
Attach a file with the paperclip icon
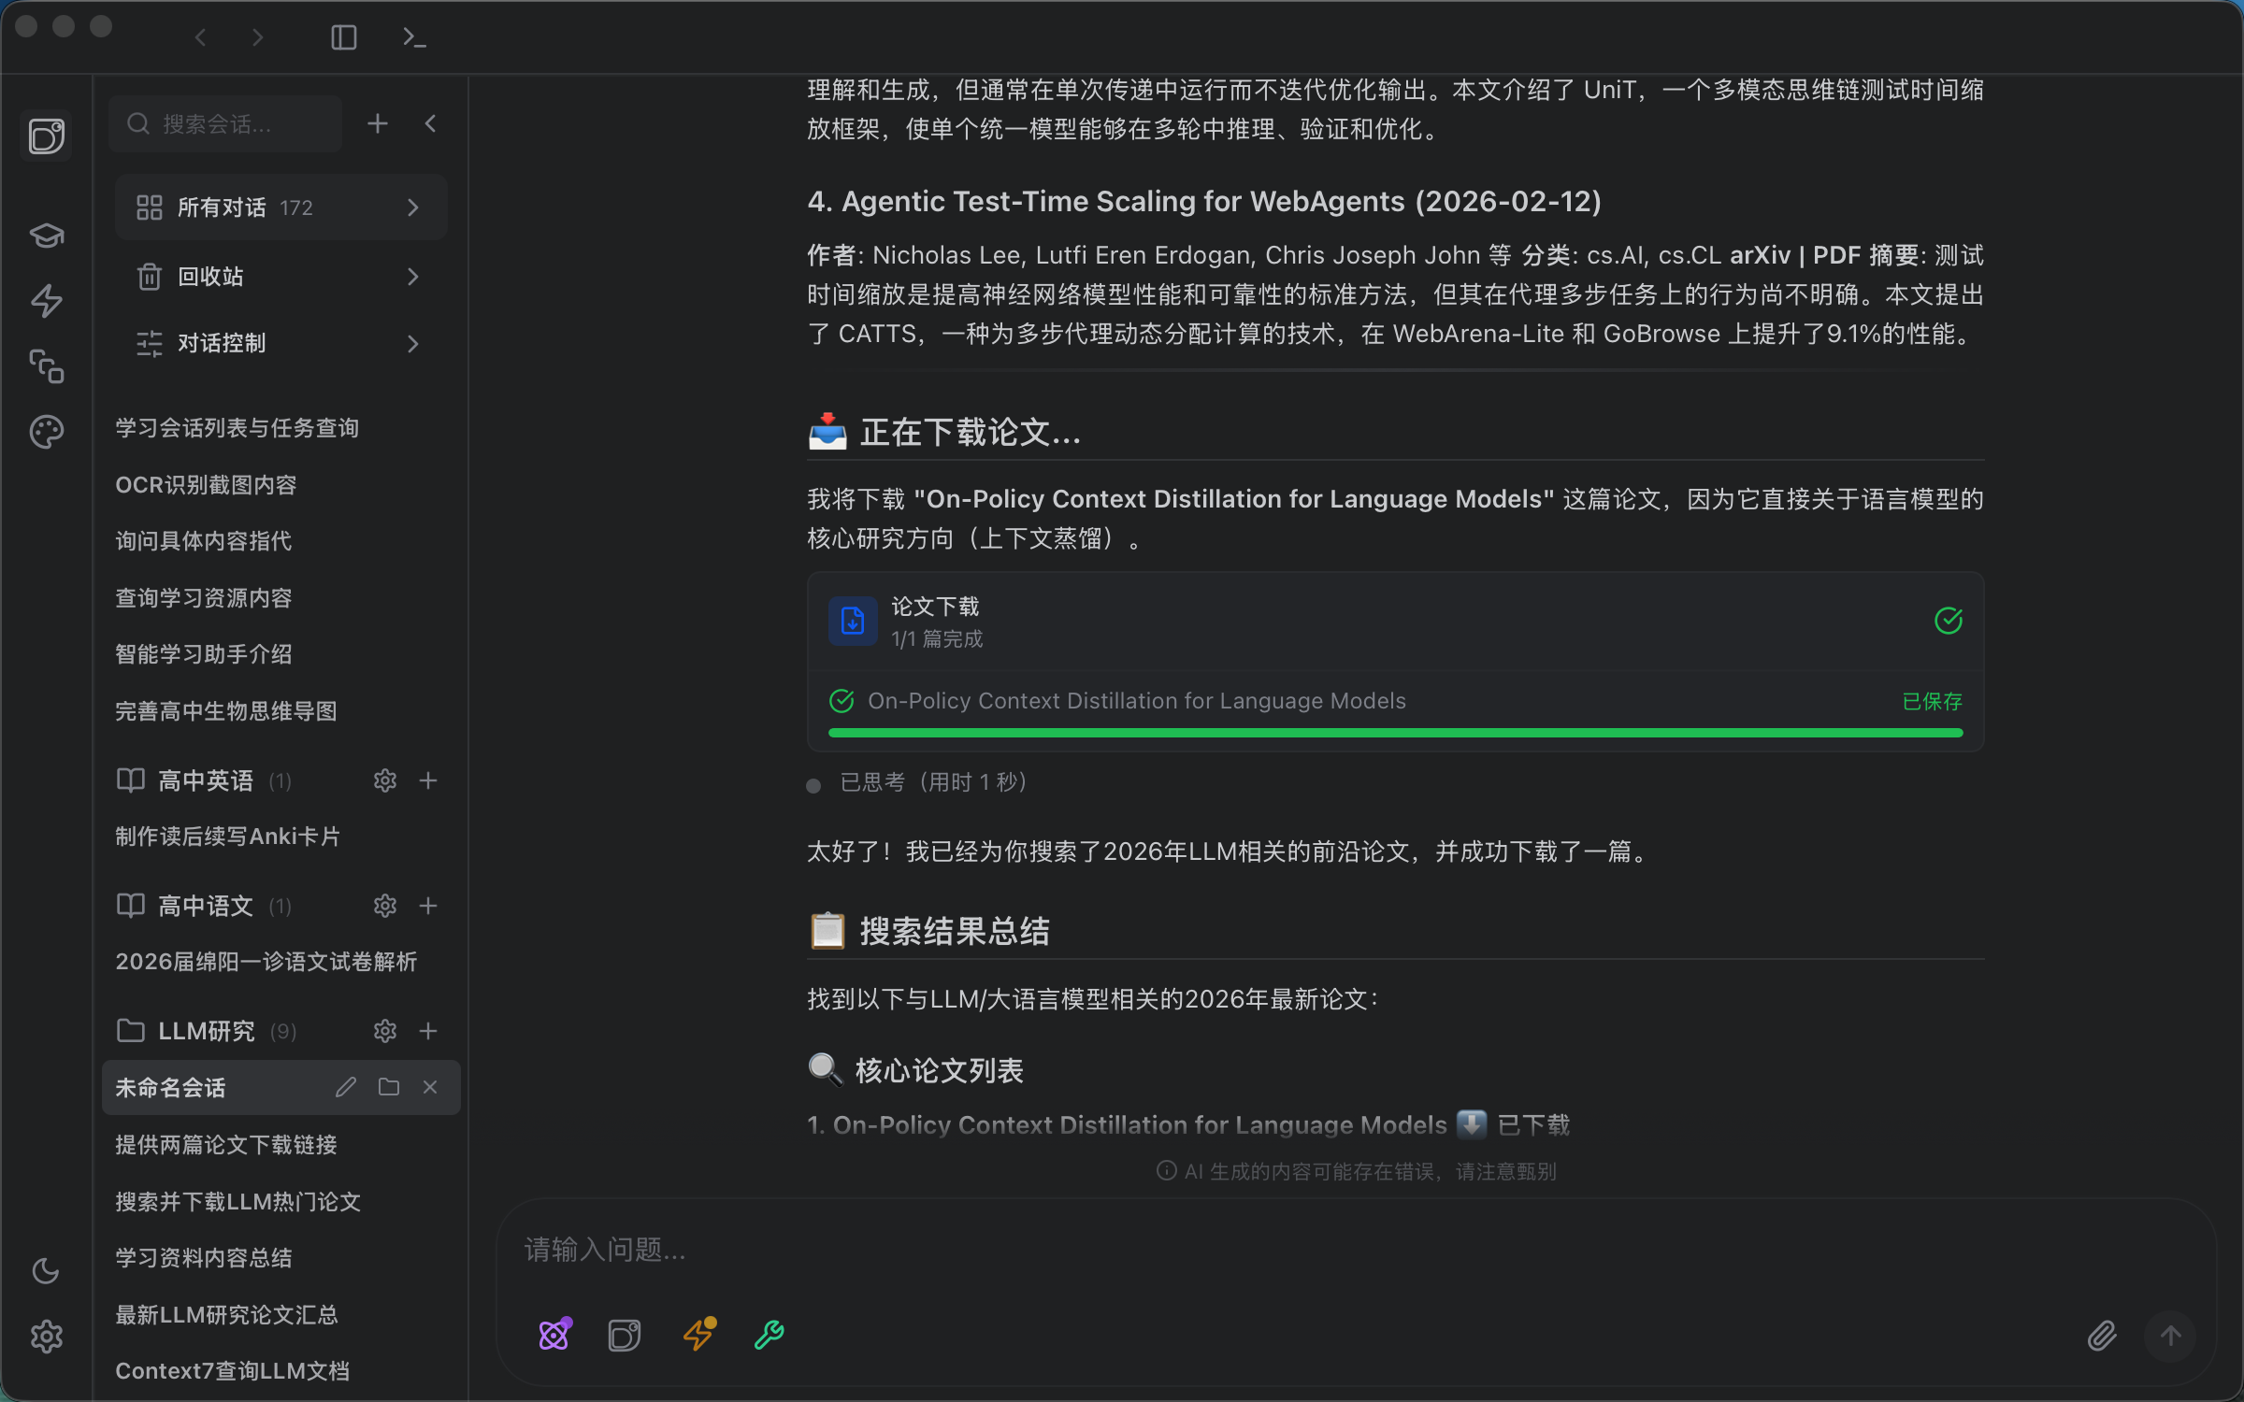pos(2102,1336)
